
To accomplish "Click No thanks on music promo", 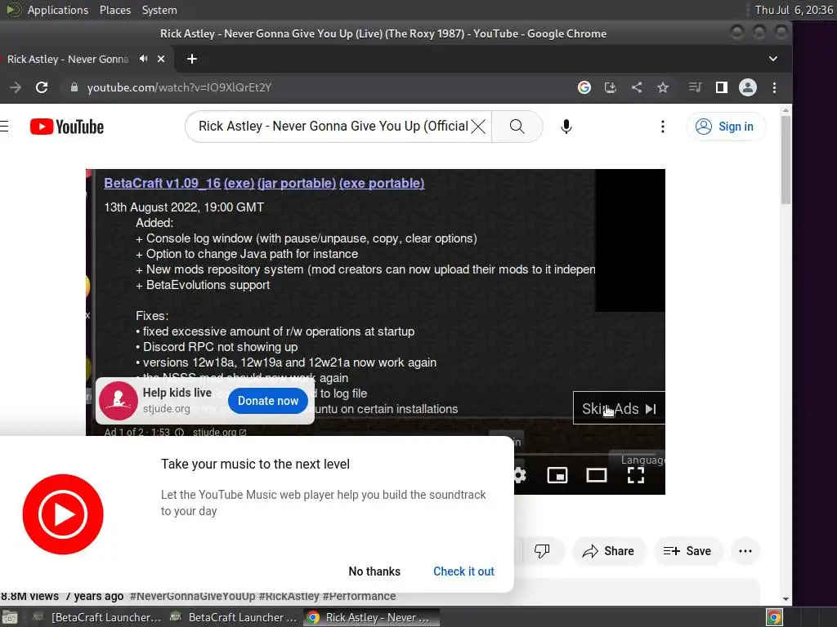I will tap(374, 571).
